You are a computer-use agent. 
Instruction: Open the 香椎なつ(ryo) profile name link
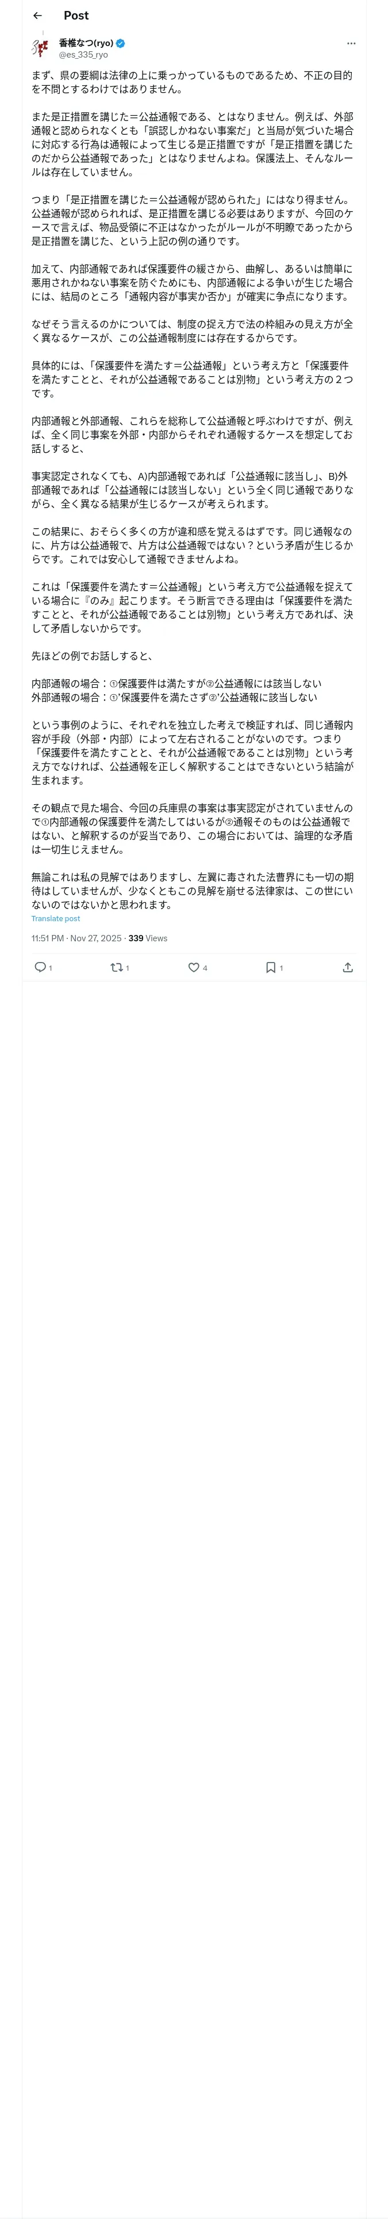(x=86, y=43)
